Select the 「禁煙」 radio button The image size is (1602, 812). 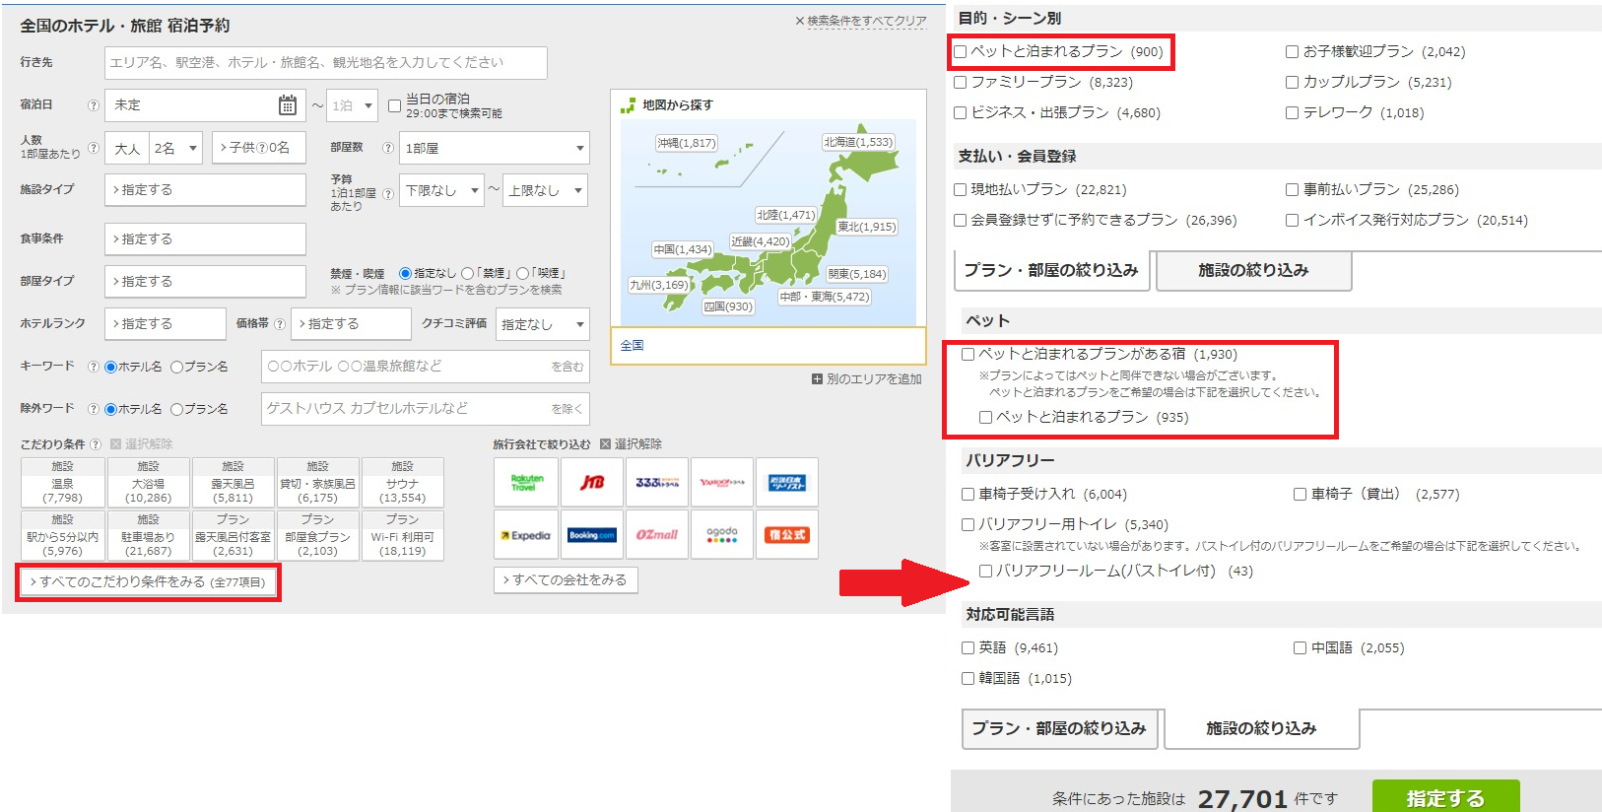[x=468, y=274]
